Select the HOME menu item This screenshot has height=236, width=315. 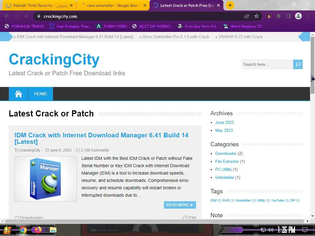[x=41, y=94]
